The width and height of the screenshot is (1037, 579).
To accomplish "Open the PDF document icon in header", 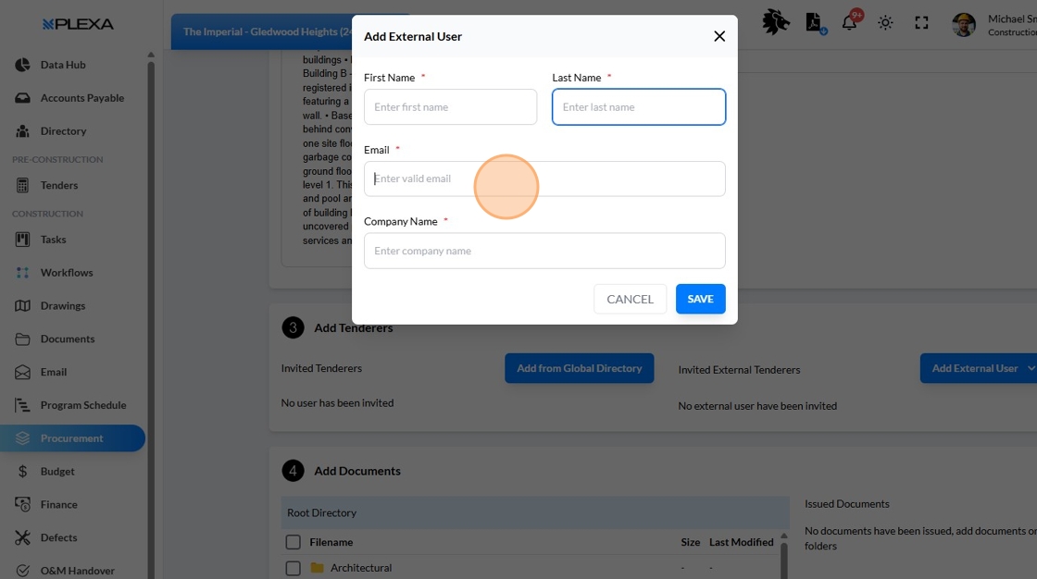I will coord(815,22).
